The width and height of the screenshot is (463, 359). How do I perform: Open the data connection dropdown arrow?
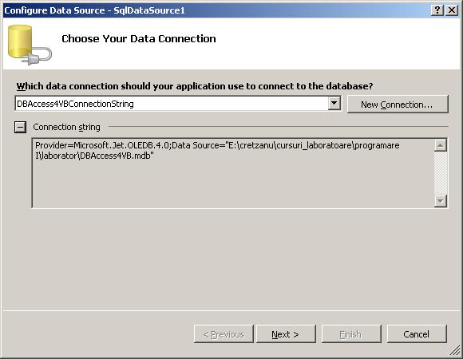(334, 104)
